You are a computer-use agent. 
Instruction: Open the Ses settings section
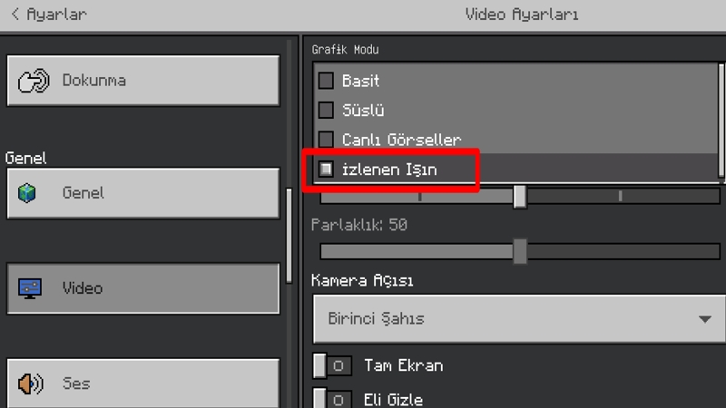(x=143, y=384)
